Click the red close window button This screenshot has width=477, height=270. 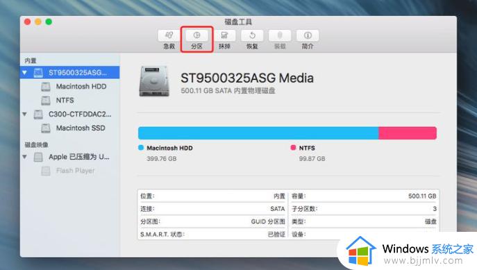tap(27, 22)
